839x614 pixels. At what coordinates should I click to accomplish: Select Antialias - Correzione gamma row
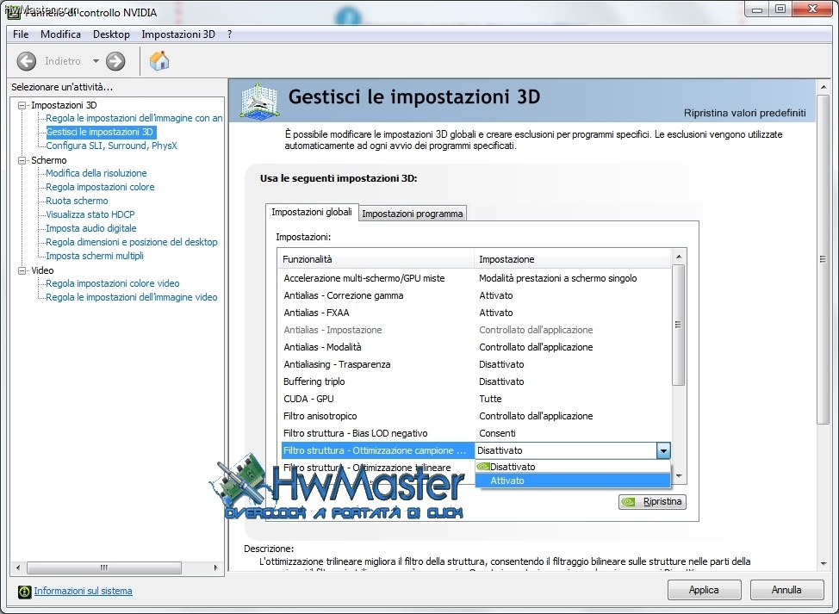[475, 295]
